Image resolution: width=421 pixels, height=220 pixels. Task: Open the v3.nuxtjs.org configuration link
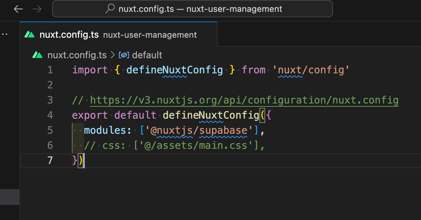244,100
